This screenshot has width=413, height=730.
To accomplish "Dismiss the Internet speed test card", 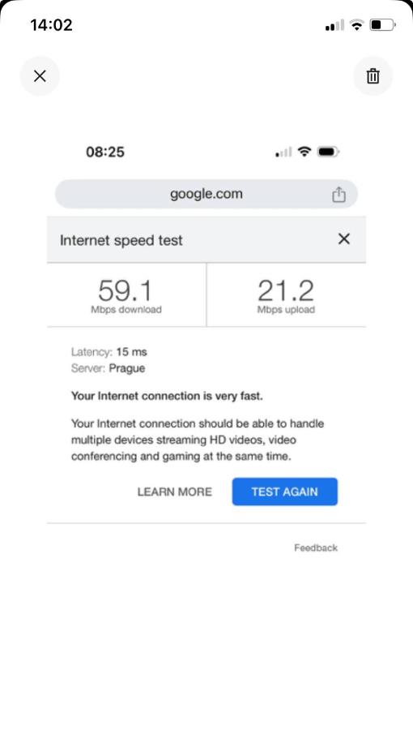I will point(344,238).
